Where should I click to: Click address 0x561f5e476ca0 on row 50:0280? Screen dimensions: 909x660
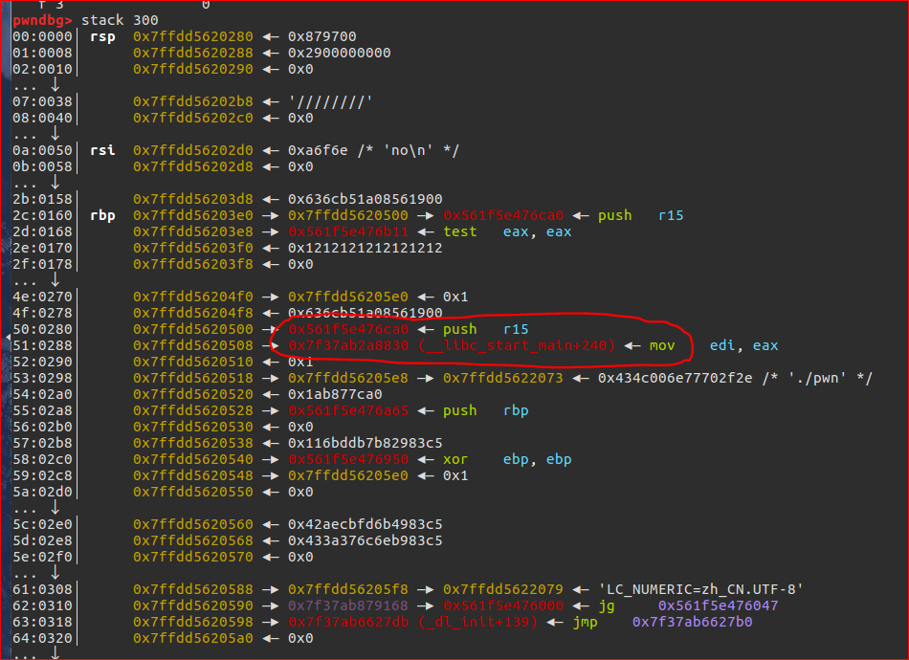[x=348, y=329]
